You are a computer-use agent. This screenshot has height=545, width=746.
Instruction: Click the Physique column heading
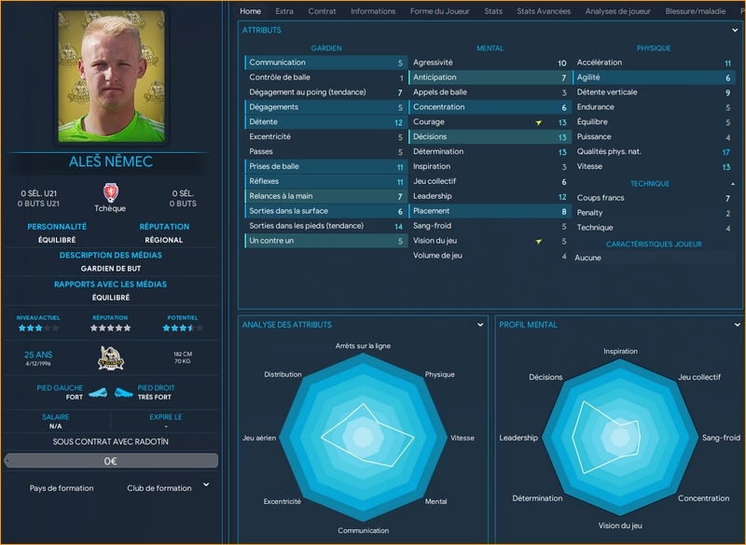pos(654,49)
